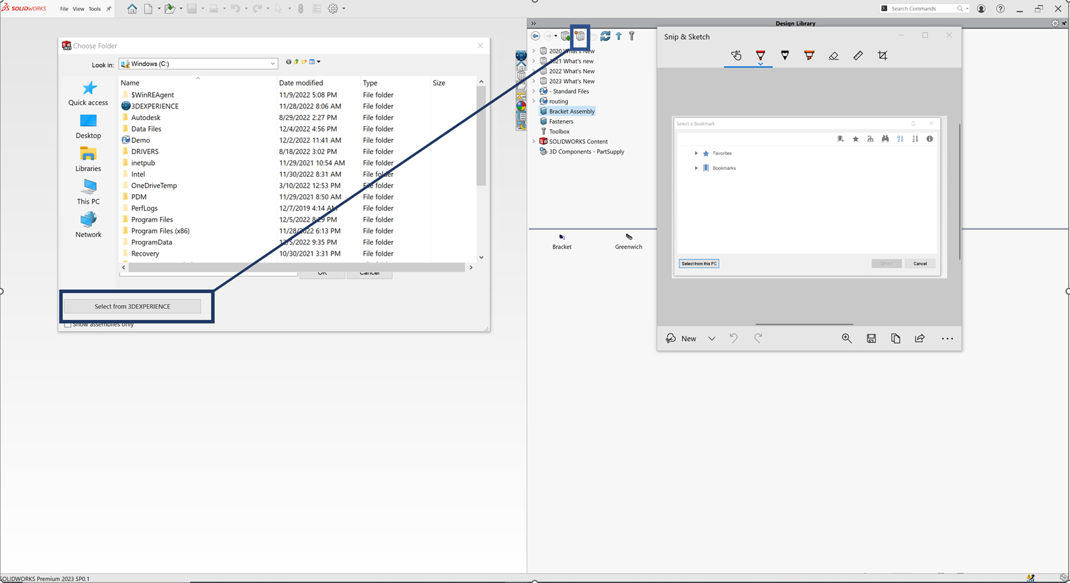
Task: Select Touch Writing tool in Snip & Sketch
Action: pos(736,56)
